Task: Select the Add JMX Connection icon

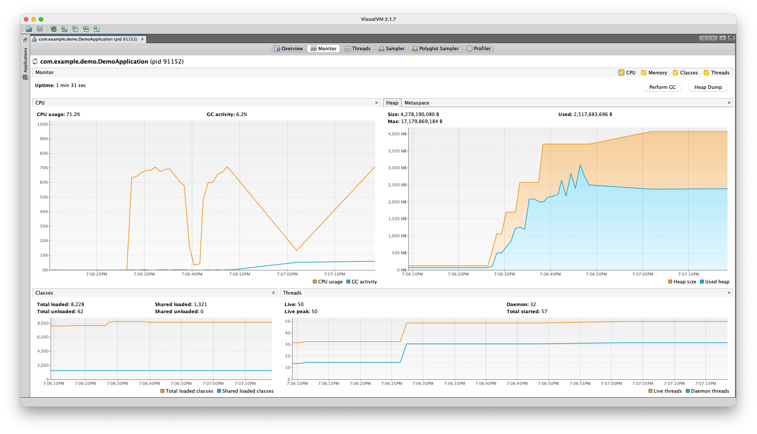Action: (64, 29)
